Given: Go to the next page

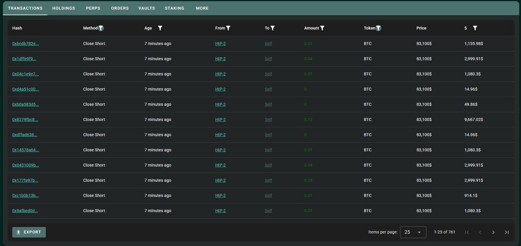Looking at the screenshot, I should [x=494, y=232].
